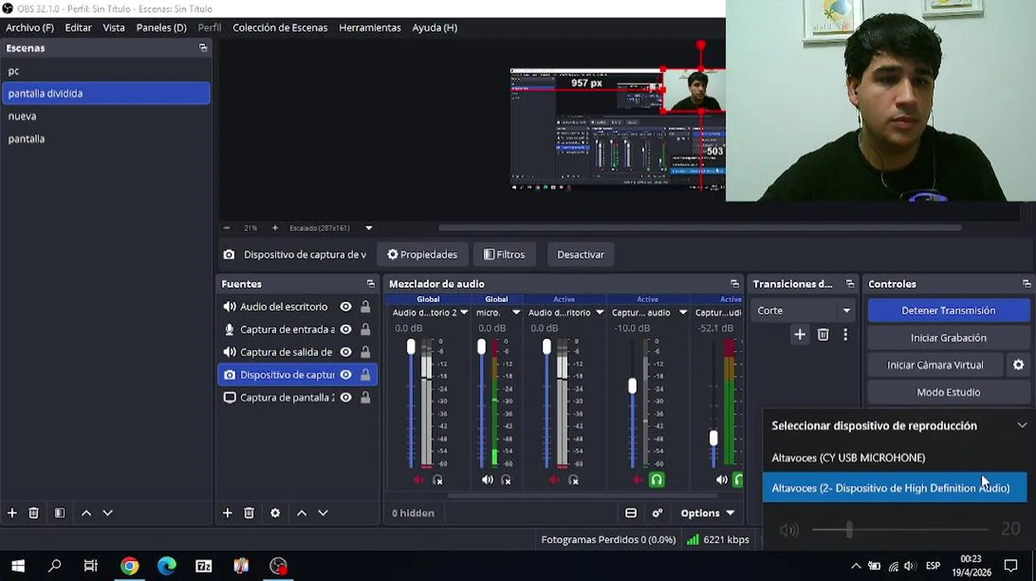Screen dimensions: 1036x581
Task: Collapse the playback device selector chevron
Action: tap(1022, 425)
